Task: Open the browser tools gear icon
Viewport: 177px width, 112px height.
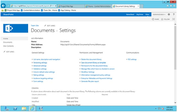Action: click(x=174, y=6)
